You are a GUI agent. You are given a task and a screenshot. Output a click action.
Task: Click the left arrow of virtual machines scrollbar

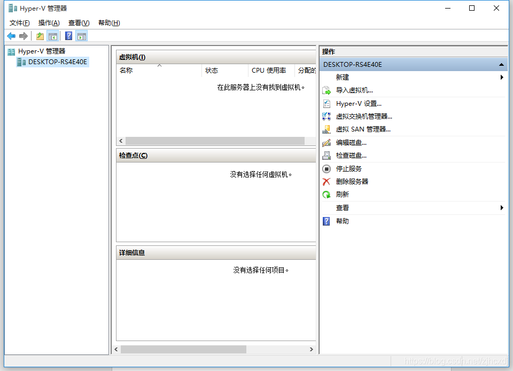[x=121, y=141]
